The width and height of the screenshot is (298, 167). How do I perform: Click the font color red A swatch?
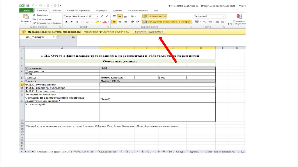pos(105,22)
